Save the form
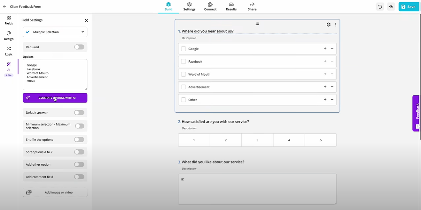This screenshot has width=421, height=210. (409, 6)
